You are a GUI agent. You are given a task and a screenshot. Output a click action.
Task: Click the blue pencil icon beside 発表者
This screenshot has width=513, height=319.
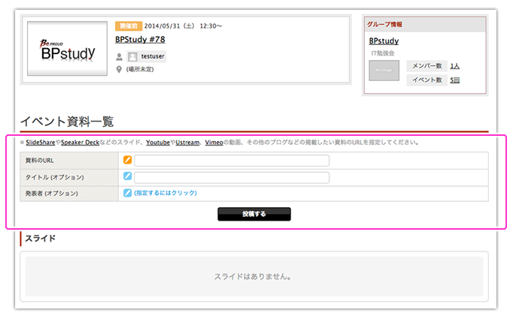tap(127, 193)
